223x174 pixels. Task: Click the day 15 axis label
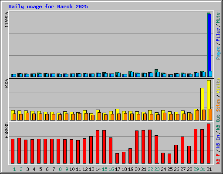(x=105, y=169)
